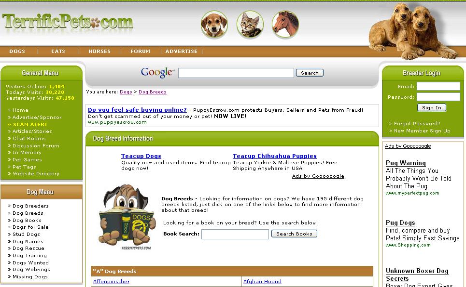Click the Sign In button
The height and width of the screenshot is (287, 466).
pos(432,108)
